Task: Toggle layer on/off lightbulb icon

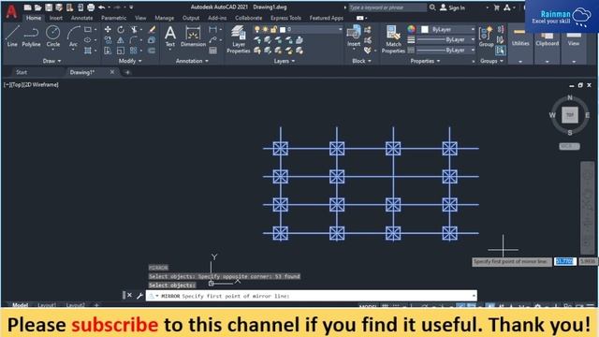Action: [257, 29]
